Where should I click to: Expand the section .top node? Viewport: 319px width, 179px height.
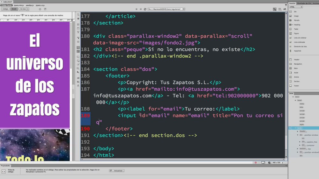pos(298,149)
